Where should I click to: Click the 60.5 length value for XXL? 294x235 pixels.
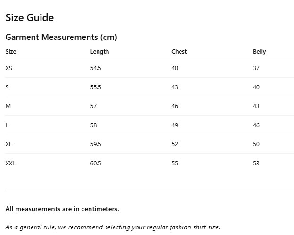point(96,164)
